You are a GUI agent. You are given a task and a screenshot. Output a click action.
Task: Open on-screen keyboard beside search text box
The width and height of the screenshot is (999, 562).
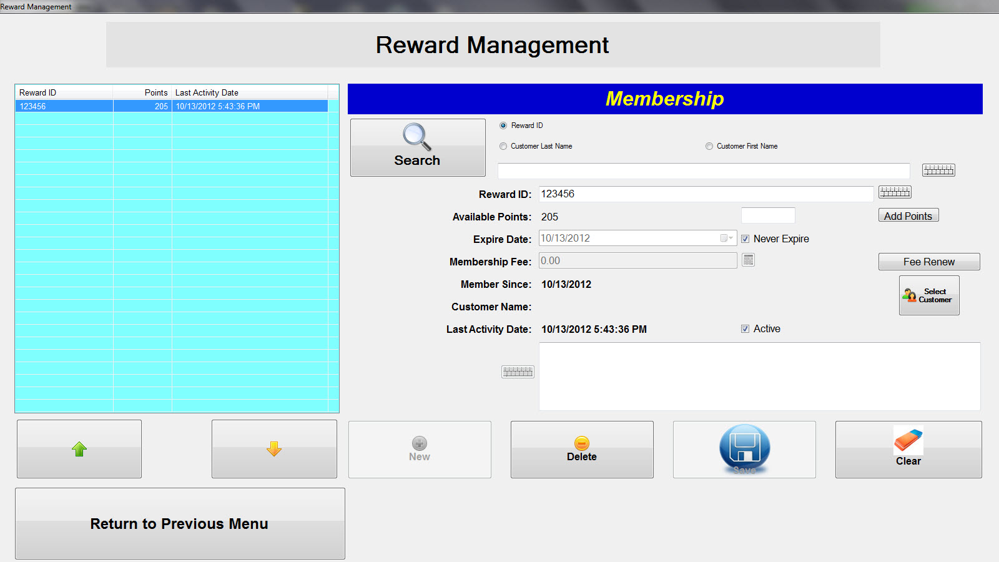(938, 170)
